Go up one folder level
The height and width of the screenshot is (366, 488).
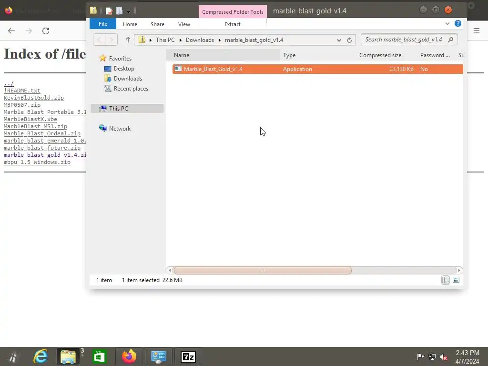pos(128,40)
